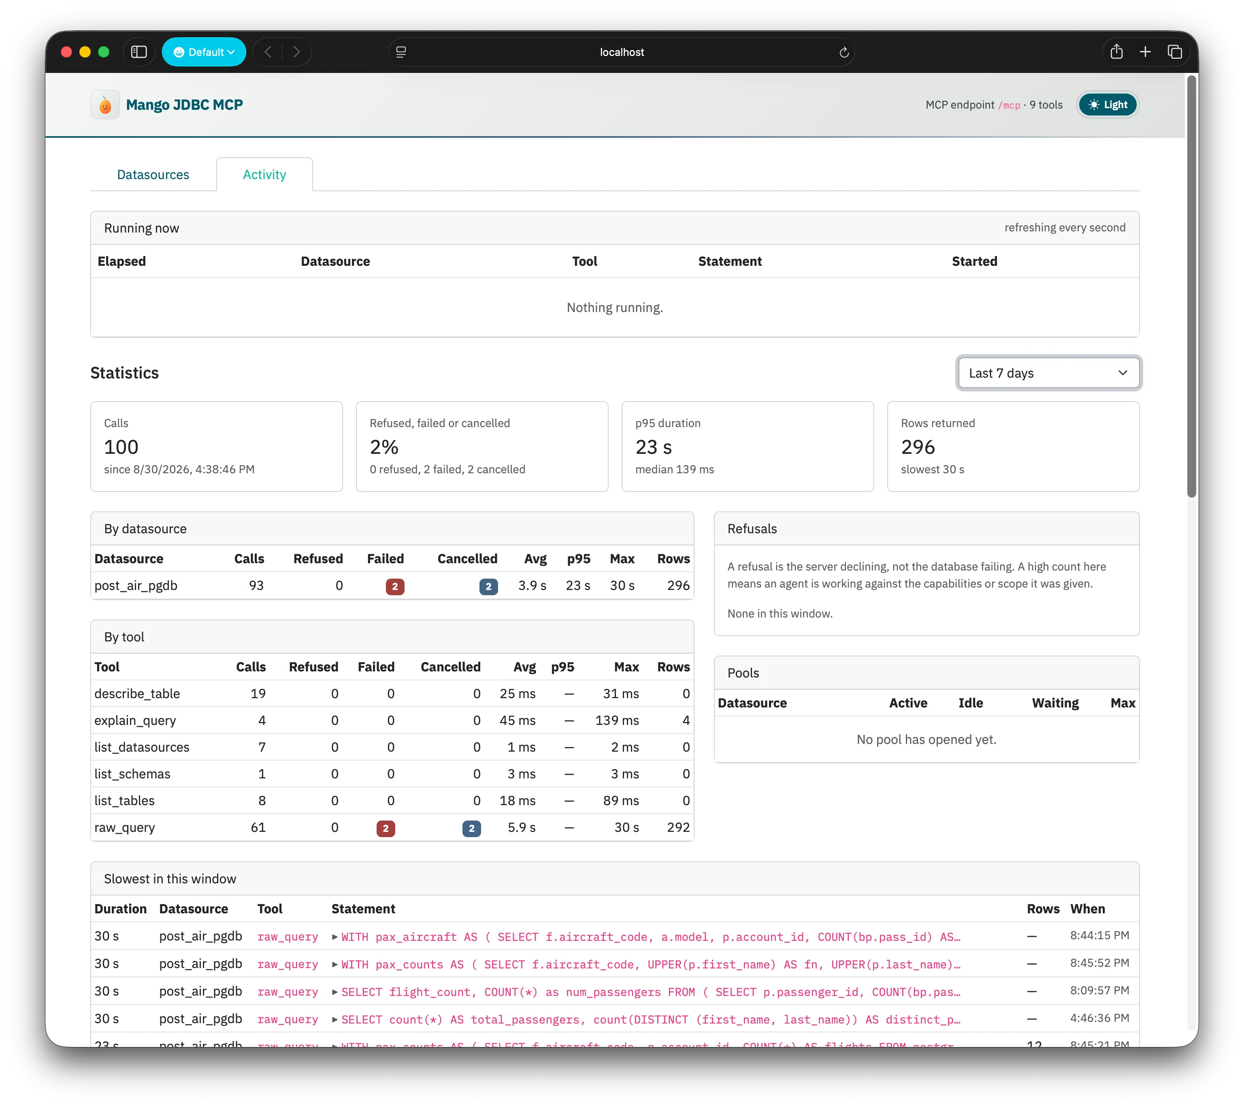Open the Default profile menu
The image size is (1244, 1107).
point(204,52)
